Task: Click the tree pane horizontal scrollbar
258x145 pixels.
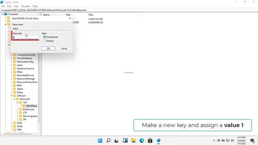Action: pyautogui.click(x=17, y=134)
